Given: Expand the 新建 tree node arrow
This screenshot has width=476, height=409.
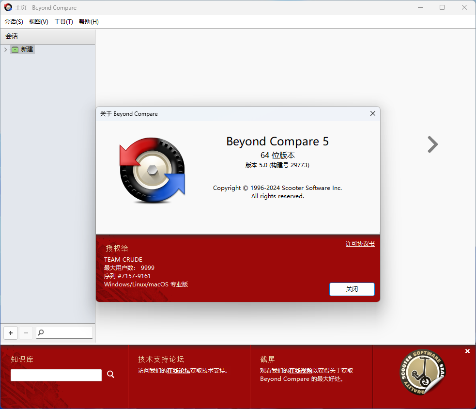Looking at the screenshot, I should click(x=5, y=49).
